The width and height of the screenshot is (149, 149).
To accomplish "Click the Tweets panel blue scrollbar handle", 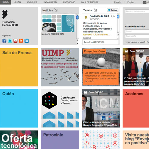I will coord(118,16).
